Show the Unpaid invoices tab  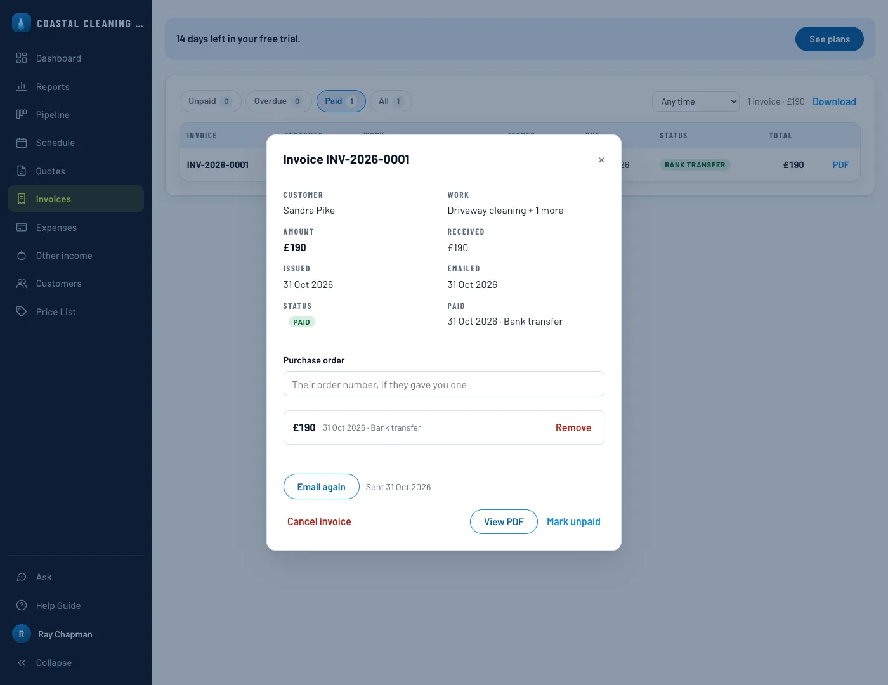tap(210, 101)
